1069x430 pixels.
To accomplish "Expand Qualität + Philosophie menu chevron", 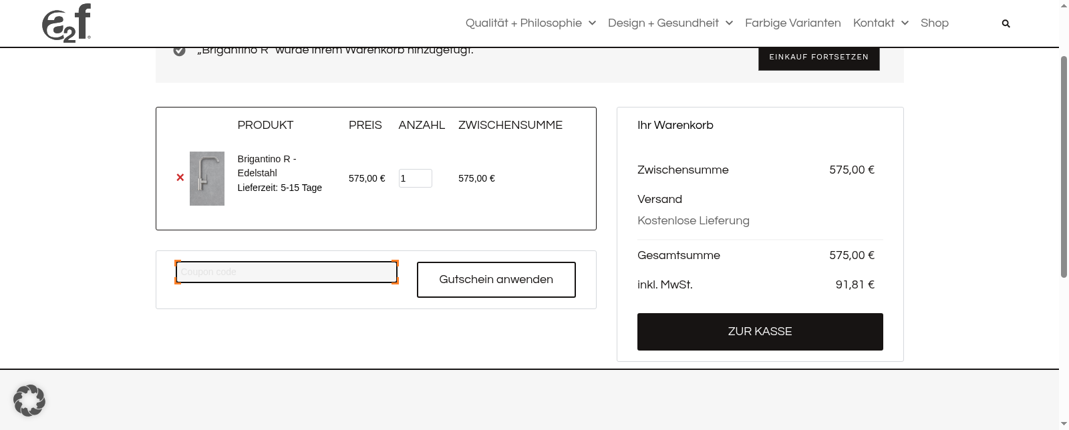I will click(x=592, y=23).
